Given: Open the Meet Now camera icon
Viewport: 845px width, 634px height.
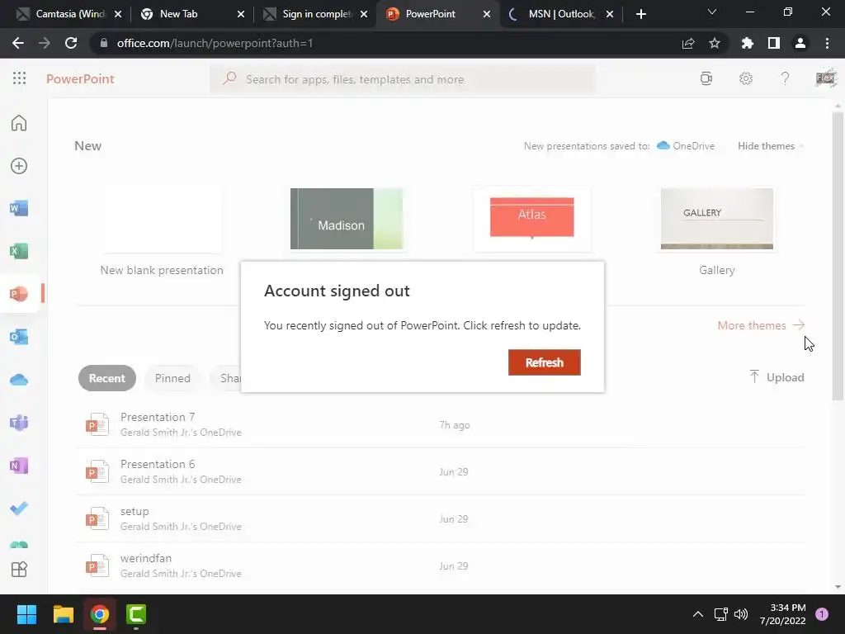Looking at the screenshot, I should coord(706,78).
